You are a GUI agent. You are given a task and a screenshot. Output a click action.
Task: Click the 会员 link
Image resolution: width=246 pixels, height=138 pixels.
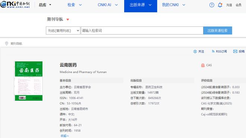(239, 5)
